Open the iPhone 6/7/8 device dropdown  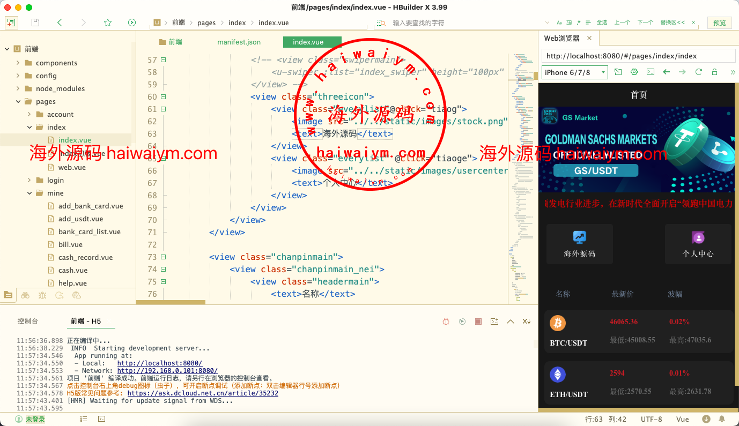tap(574, 72)
